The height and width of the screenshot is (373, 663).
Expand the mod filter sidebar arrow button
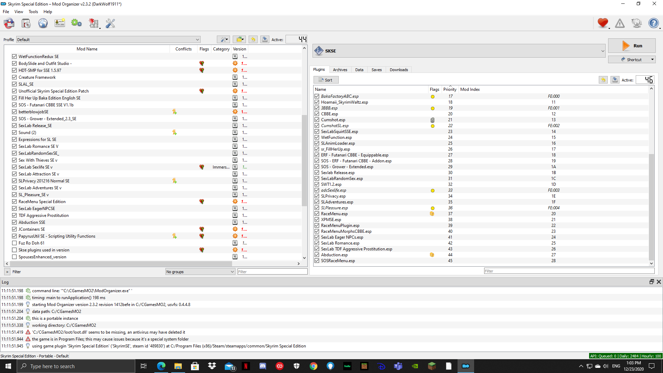coord(7,272)
